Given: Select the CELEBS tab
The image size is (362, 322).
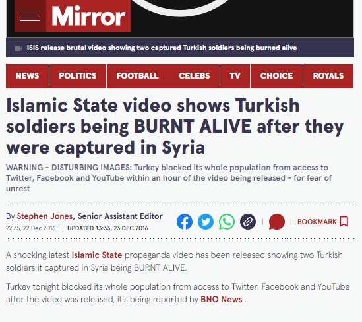Looking at the screenshot, I should (x=194, y=76).
